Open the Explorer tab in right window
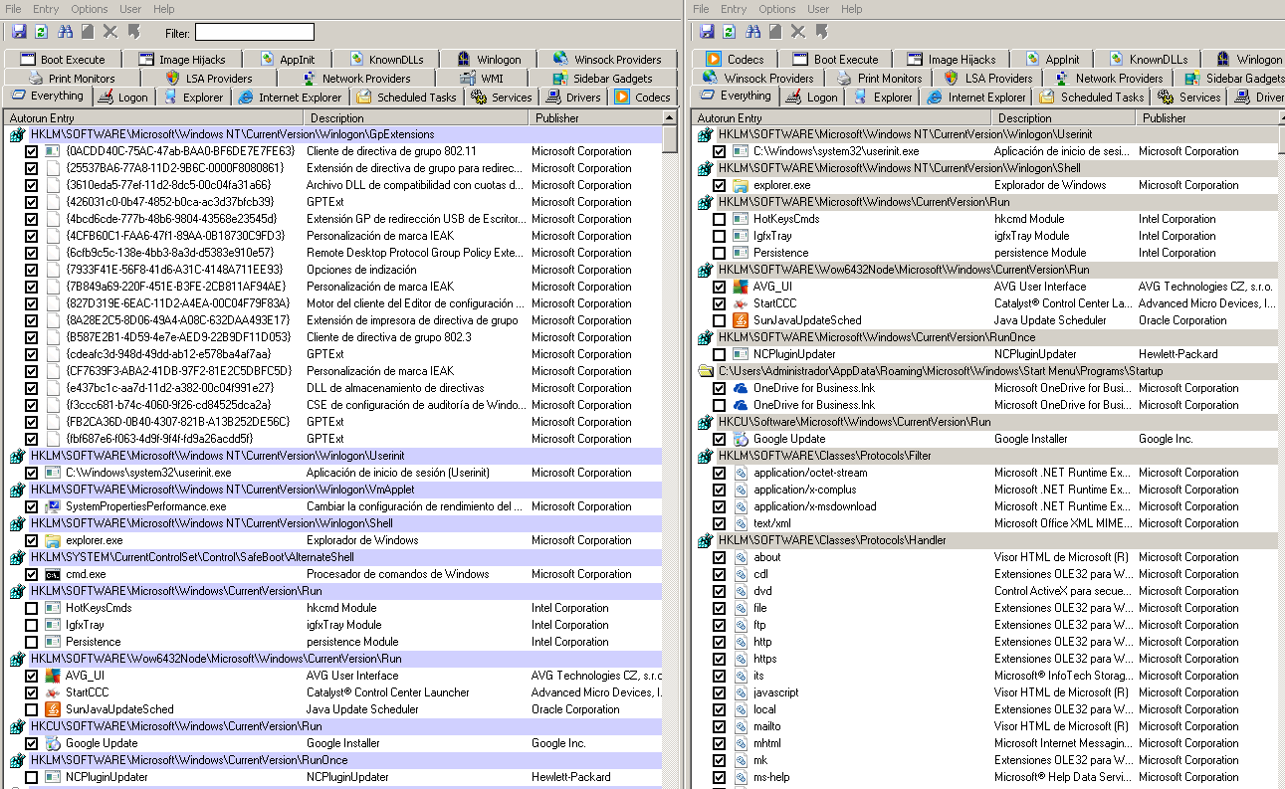Image resolution: width=1285 pixels, height=789 pixels. [883, 98]
